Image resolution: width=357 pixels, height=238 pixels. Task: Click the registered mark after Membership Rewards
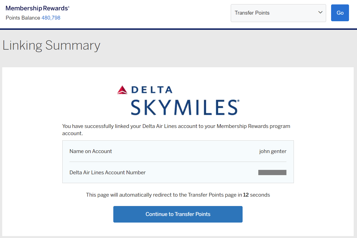click(x=69, y=7)
